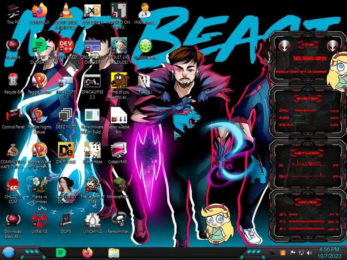Open the green document app on taskbar
The width and height of the screenshot is (347, 260).
[61, 253]
